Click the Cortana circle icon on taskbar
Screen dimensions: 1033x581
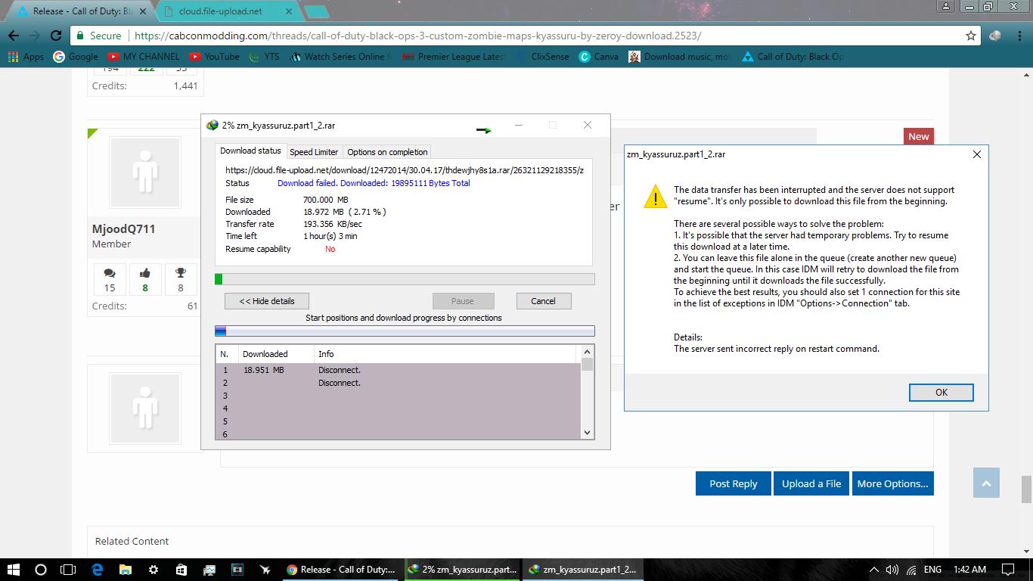(x=41, y=569)
